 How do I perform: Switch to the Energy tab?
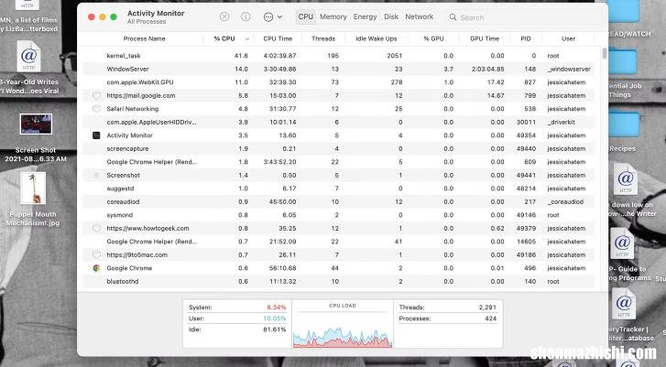365,17
